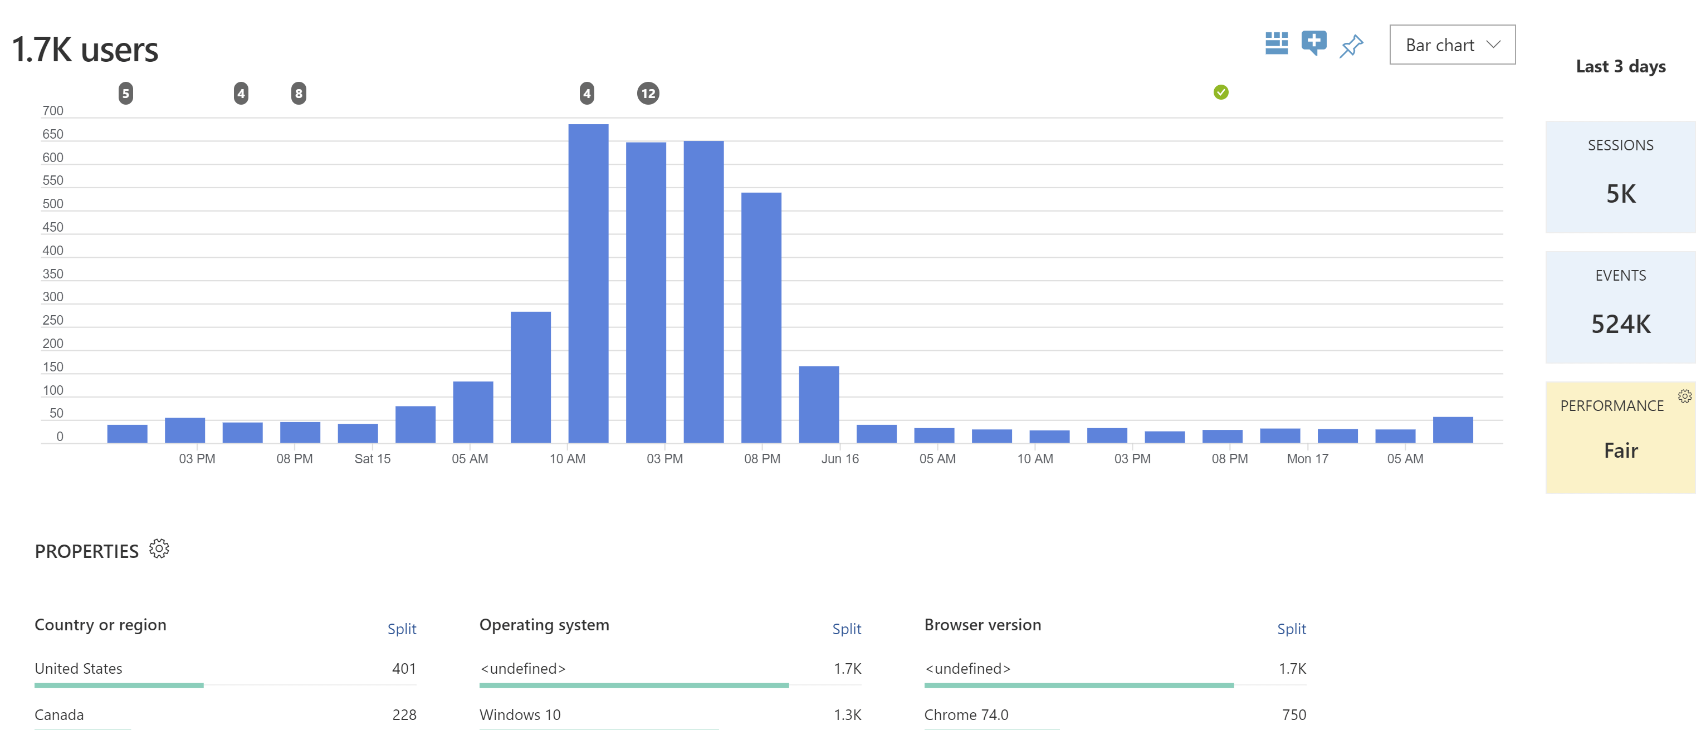Open the Bar chart dropdown
The image size is (1701, 730).
coord(1440,45)
